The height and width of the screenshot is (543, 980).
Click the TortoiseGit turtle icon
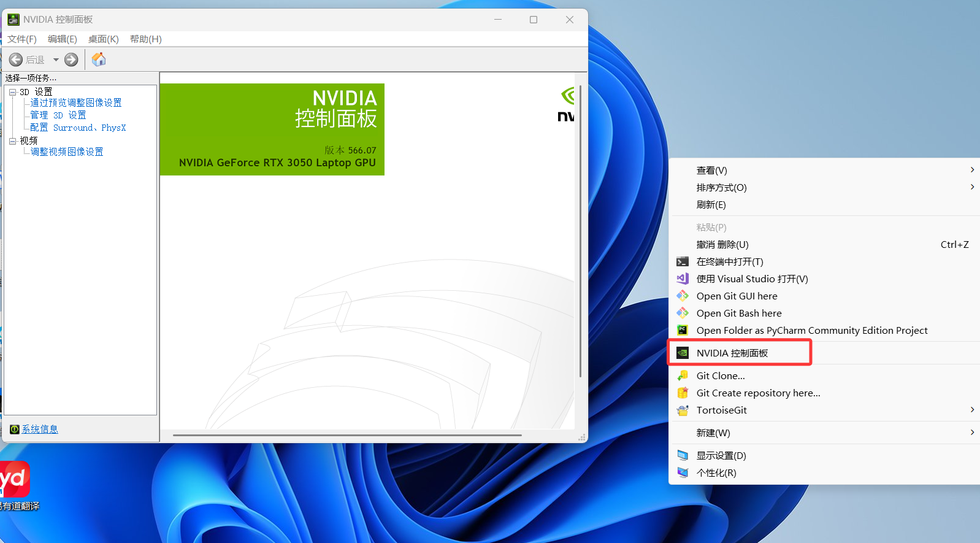(x=682, y=410)
